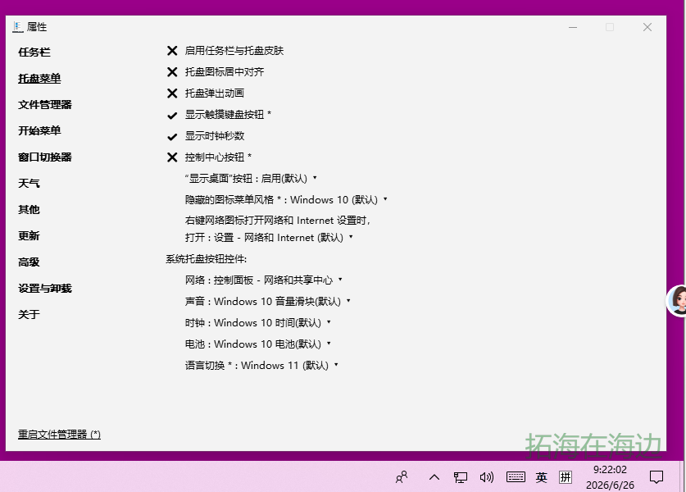Open the 设置与卸载 page
686x492 pixels.
coord(44,289)
